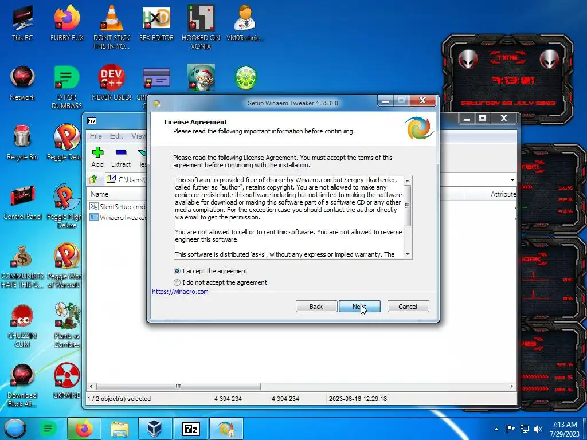Screen dimensions: 587x440
Task: Open the Windows Start orb
Action: click(x=15, y=429)
